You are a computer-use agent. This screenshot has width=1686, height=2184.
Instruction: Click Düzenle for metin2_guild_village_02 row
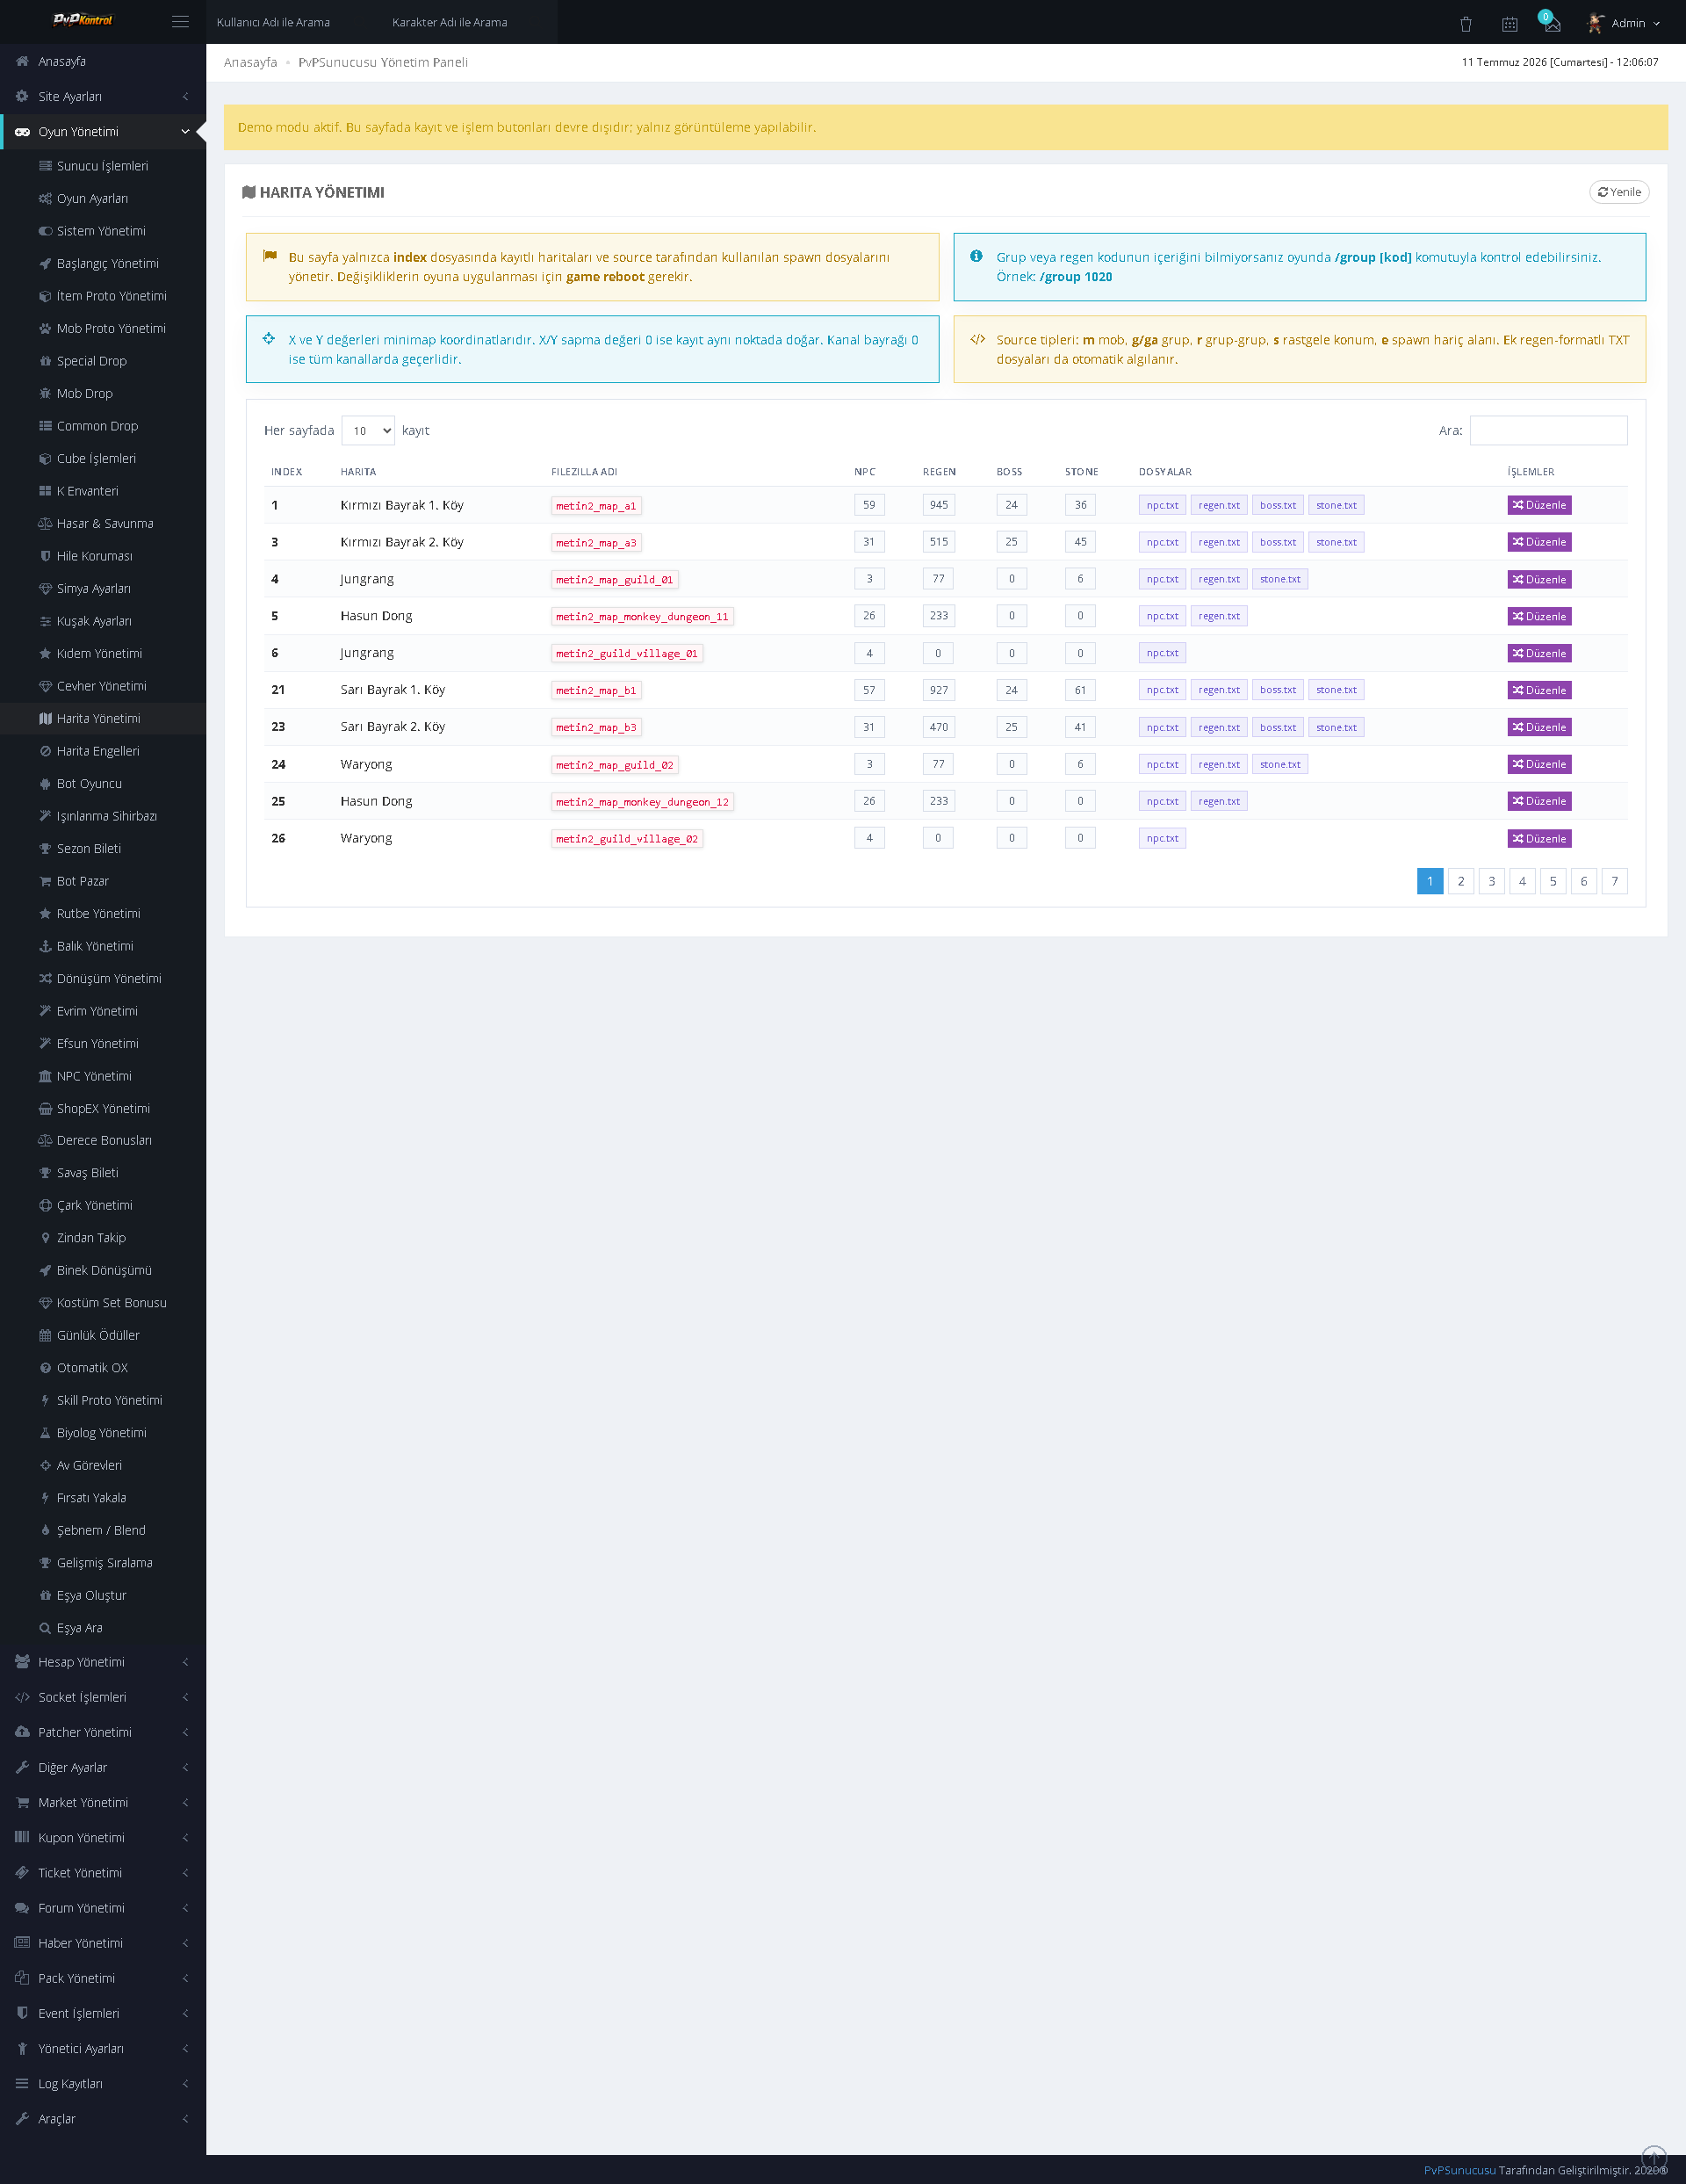tap(1539, 839)
